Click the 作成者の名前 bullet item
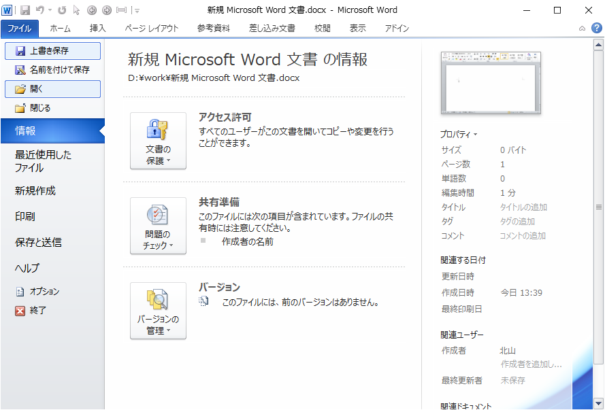Screen dimensions: 605x410 (248, 242)
